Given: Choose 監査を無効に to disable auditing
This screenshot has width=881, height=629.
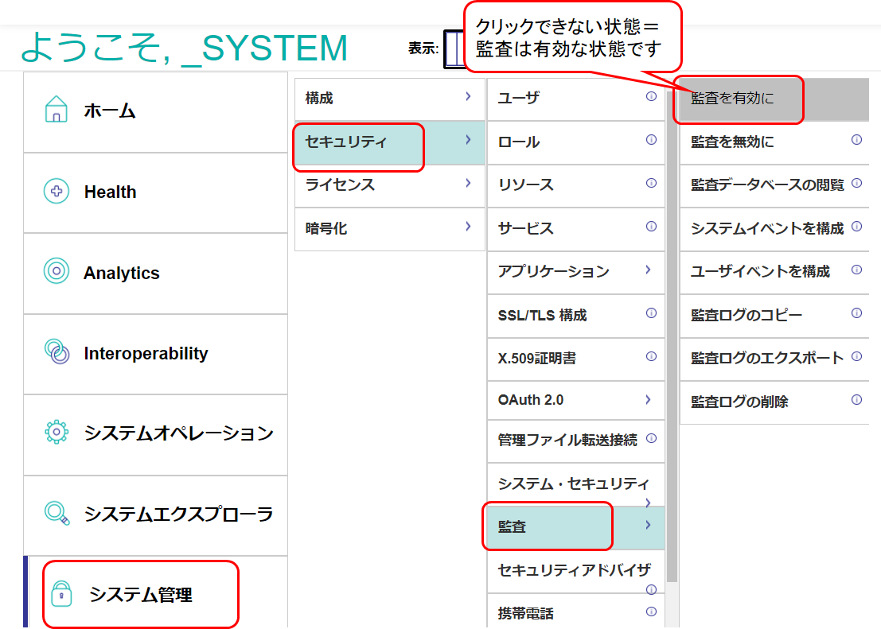Looking at the screenshot, I should [732, 142].
